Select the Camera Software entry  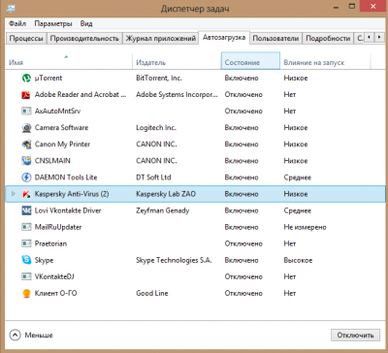[61, 128]
